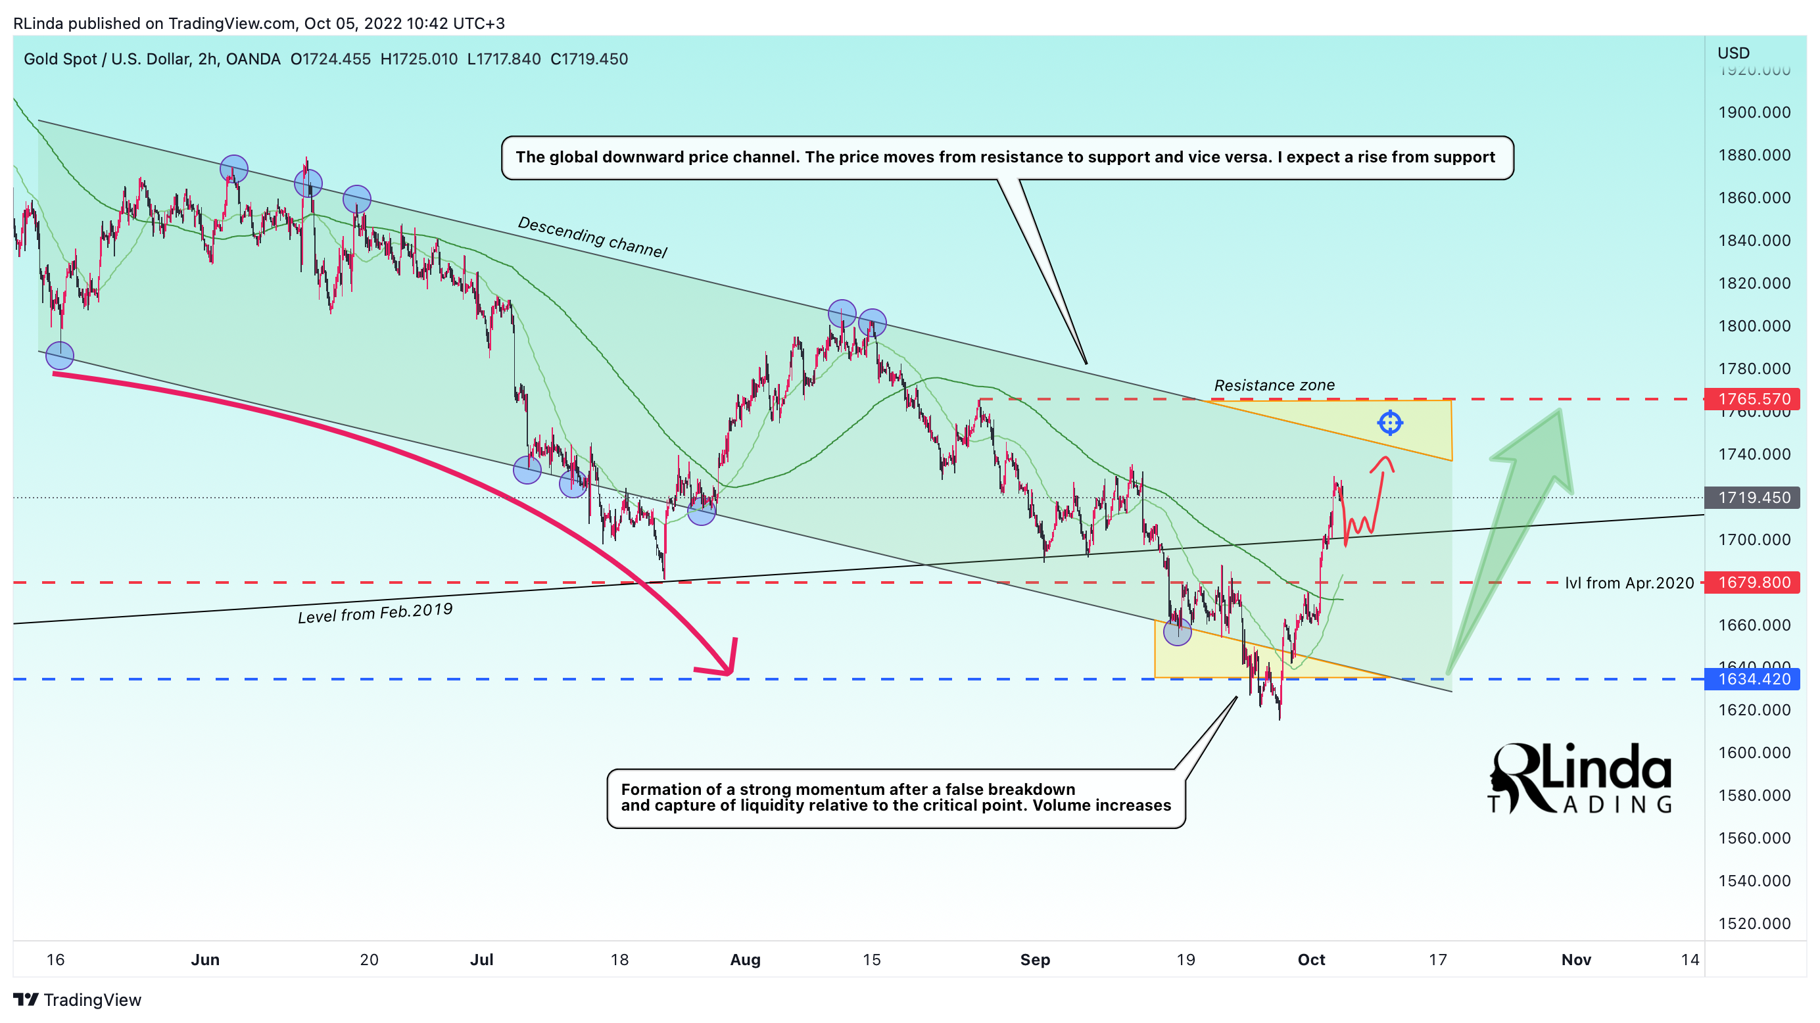
Task: Click the 1600.000 price axis value
Action: click(x=1754, y=753)
